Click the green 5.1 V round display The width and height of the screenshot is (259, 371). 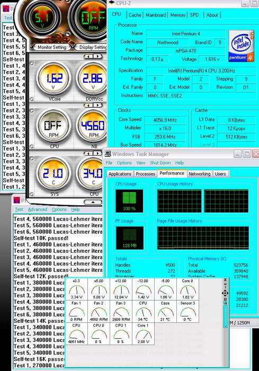(x=42, y=17)
